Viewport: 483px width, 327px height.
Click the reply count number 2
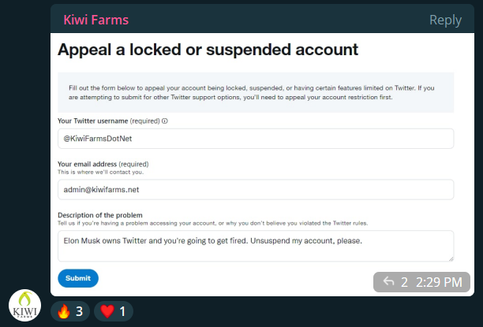tap(404, 282)
